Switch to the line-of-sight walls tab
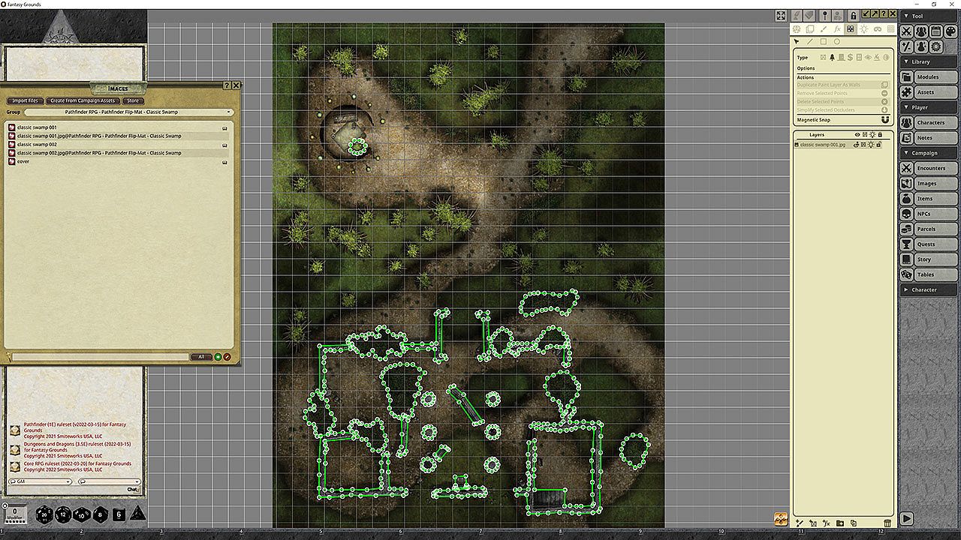 click(851, 29)
